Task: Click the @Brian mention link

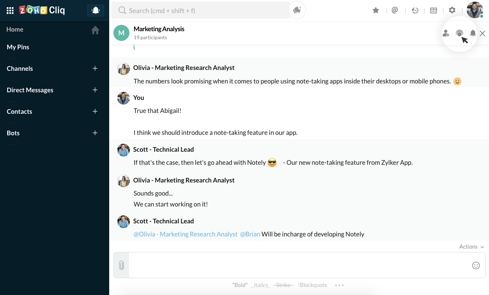Action: tap(250, 234)
